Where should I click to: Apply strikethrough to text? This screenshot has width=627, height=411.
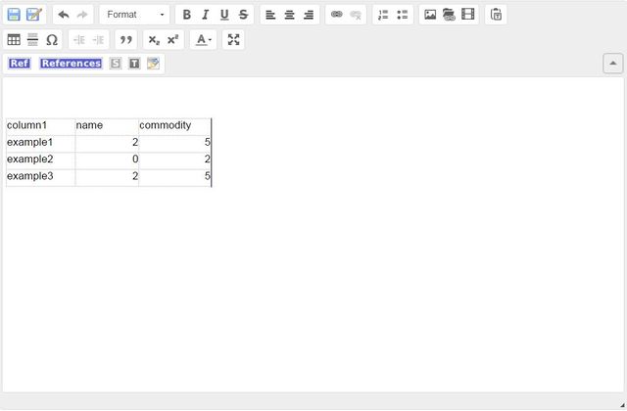coord(243,15)
